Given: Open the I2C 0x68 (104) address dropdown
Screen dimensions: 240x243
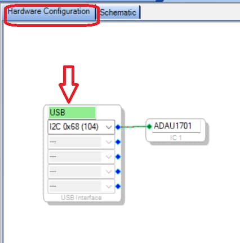Looking at the screenshot, I should (x=81, y=127).
